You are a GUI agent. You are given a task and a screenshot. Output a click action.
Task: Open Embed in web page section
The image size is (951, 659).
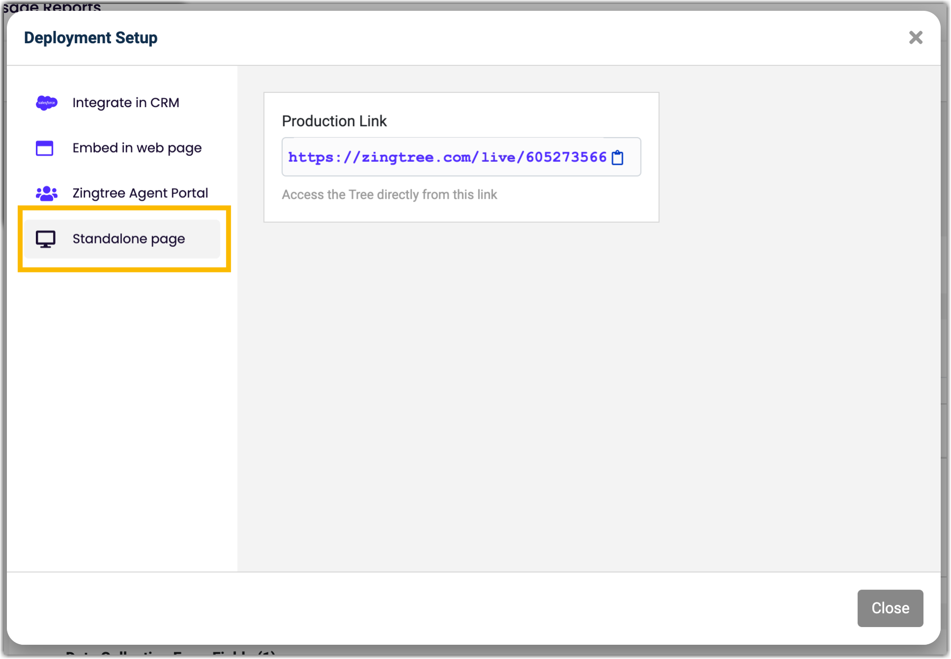point(137,148)
